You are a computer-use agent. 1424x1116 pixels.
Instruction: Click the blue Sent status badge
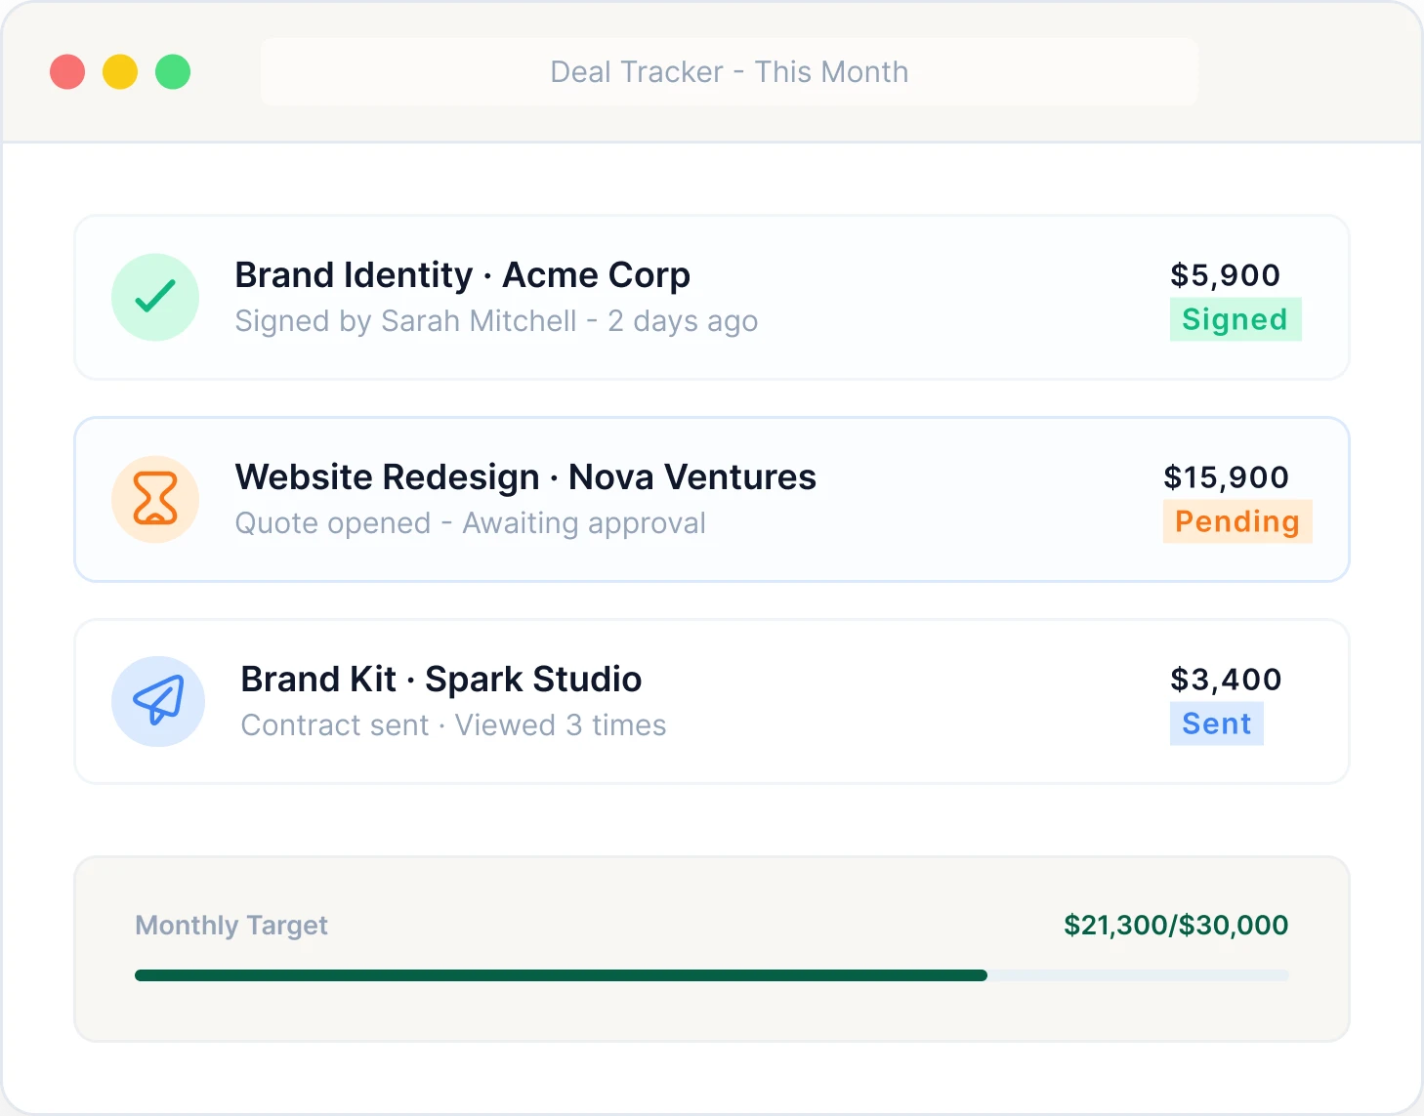point(1217,723)
